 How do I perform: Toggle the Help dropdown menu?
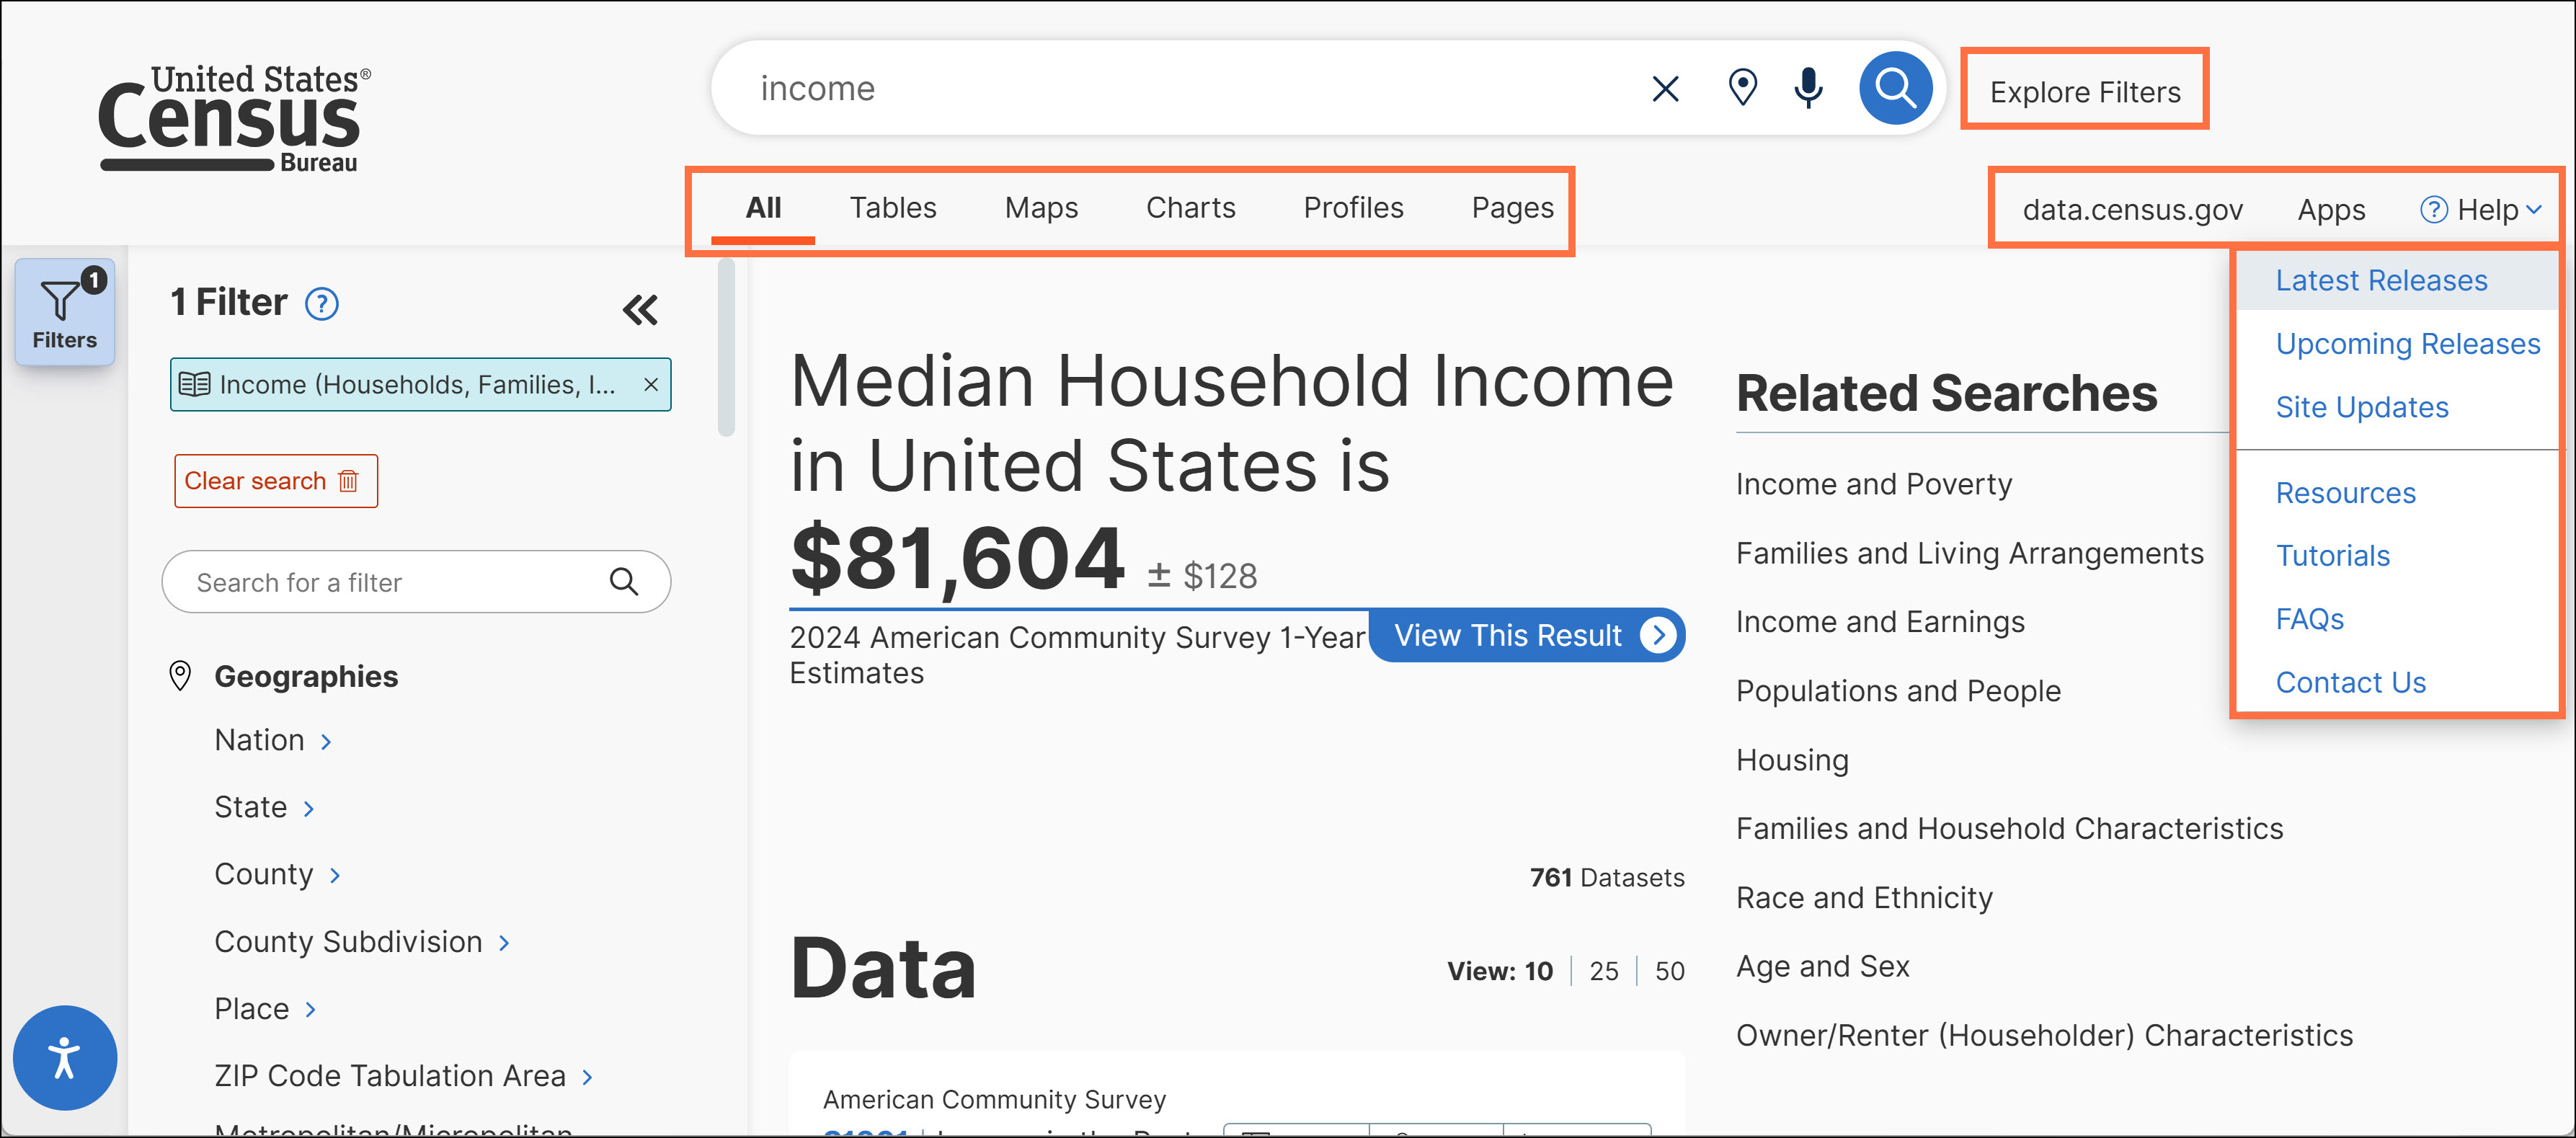[2479, 210]
